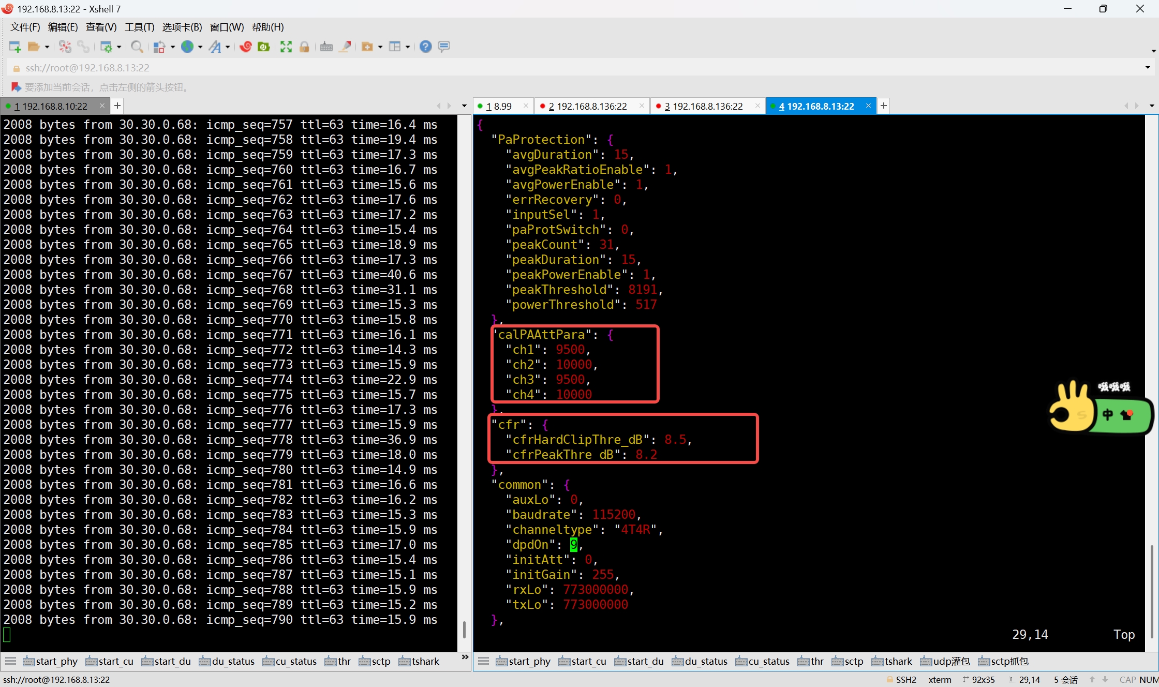This screenshot has width=1159, height=687.
Task: Open the 窗口(W) menu
Action: point(227,27)
